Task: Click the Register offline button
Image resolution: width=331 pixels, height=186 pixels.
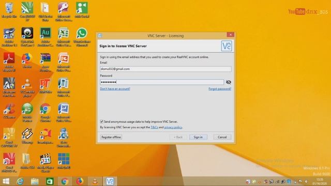Action: pyautogui.click(x=111, y=137)
